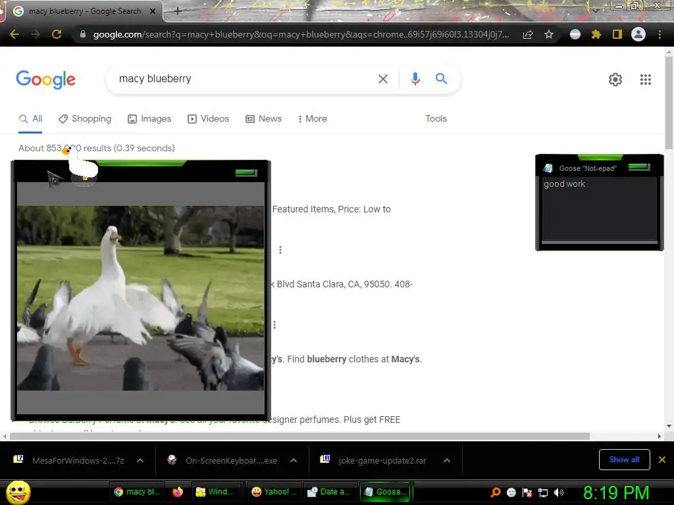674x505 pixels.
Task: Show all downloads
Action: point(624,460)
